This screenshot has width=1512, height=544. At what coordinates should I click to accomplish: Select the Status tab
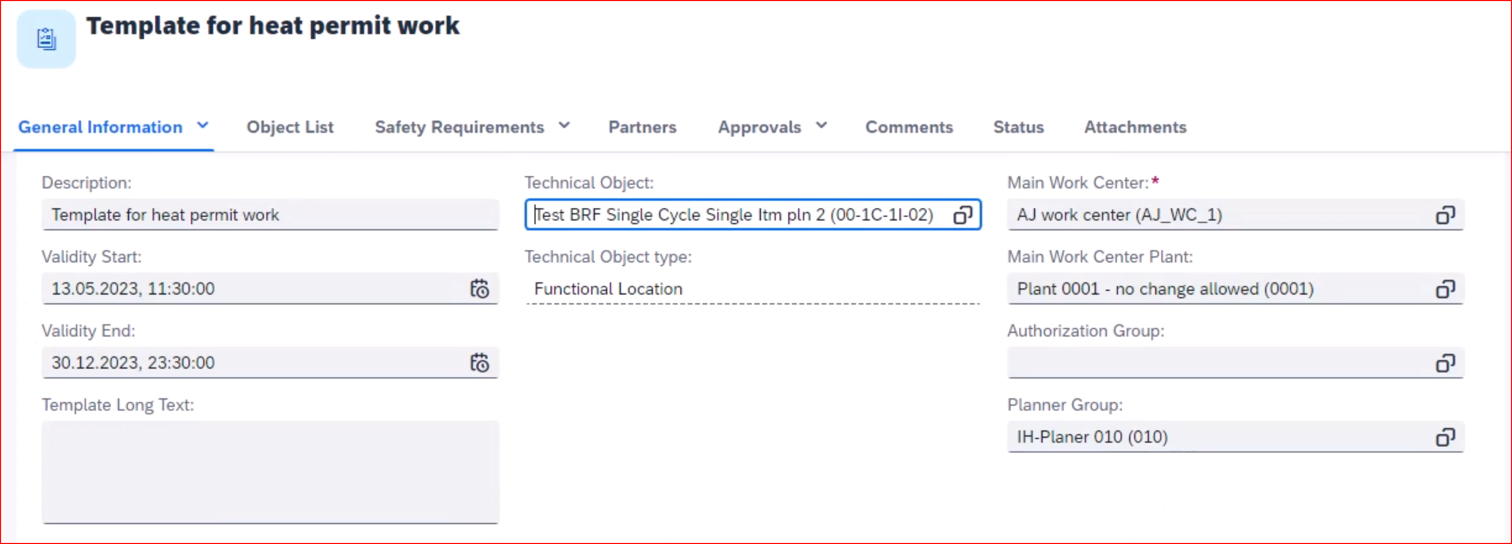[x=1018, y=127]
